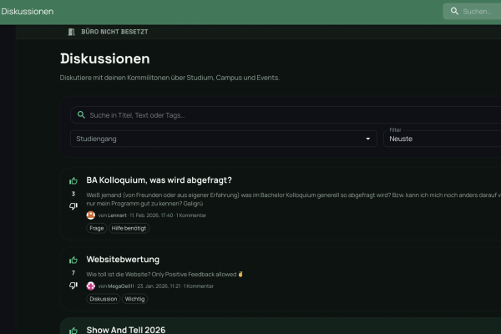The image size is (501, 334).
Task: Click Lennart's avatar picture
Action: (x=91, y=215)
